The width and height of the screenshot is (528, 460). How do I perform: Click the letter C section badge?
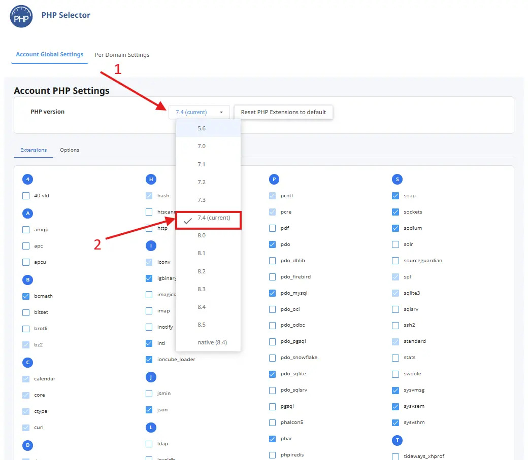click(x=27, y=363)
